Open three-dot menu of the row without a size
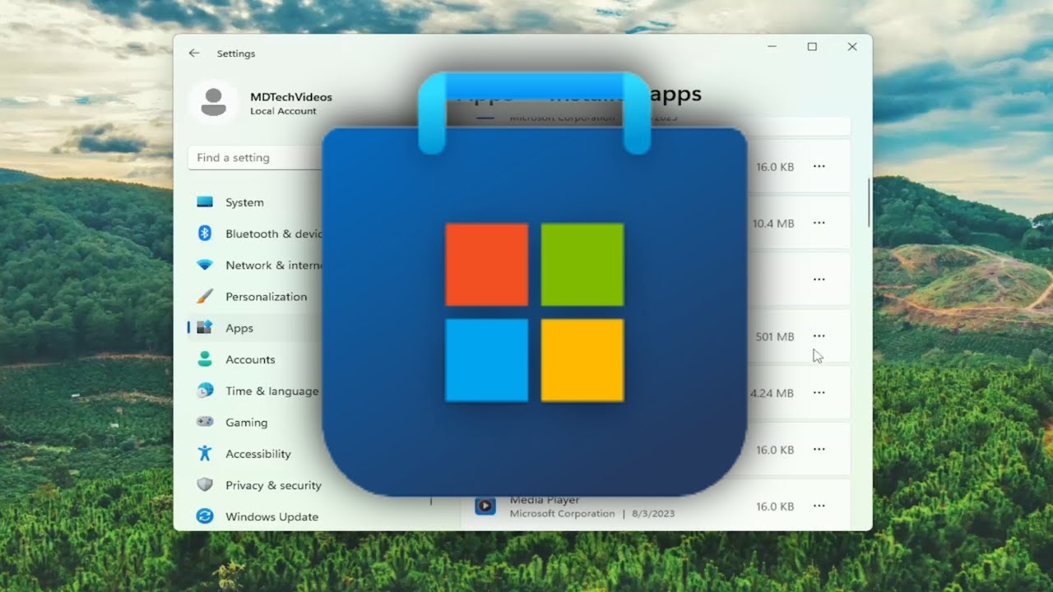The image size is (1053, 592). (x=819, y=280)
